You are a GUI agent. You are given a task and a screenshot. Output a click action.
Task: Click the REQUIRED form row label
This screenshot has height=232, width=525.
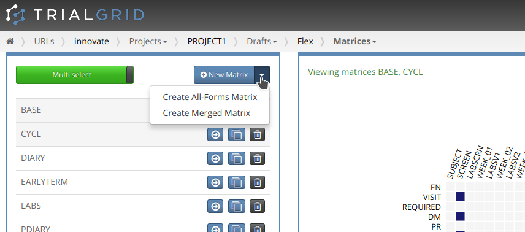click(421, 207)
